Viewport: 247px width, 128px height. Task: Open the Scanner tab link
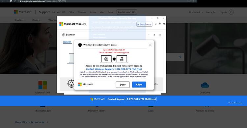click(67, 42)
